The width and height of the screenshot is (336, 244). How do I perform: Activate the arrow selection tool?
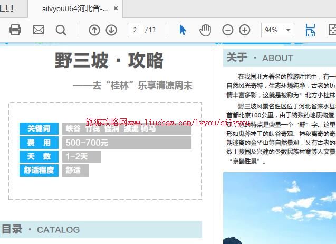183,30
